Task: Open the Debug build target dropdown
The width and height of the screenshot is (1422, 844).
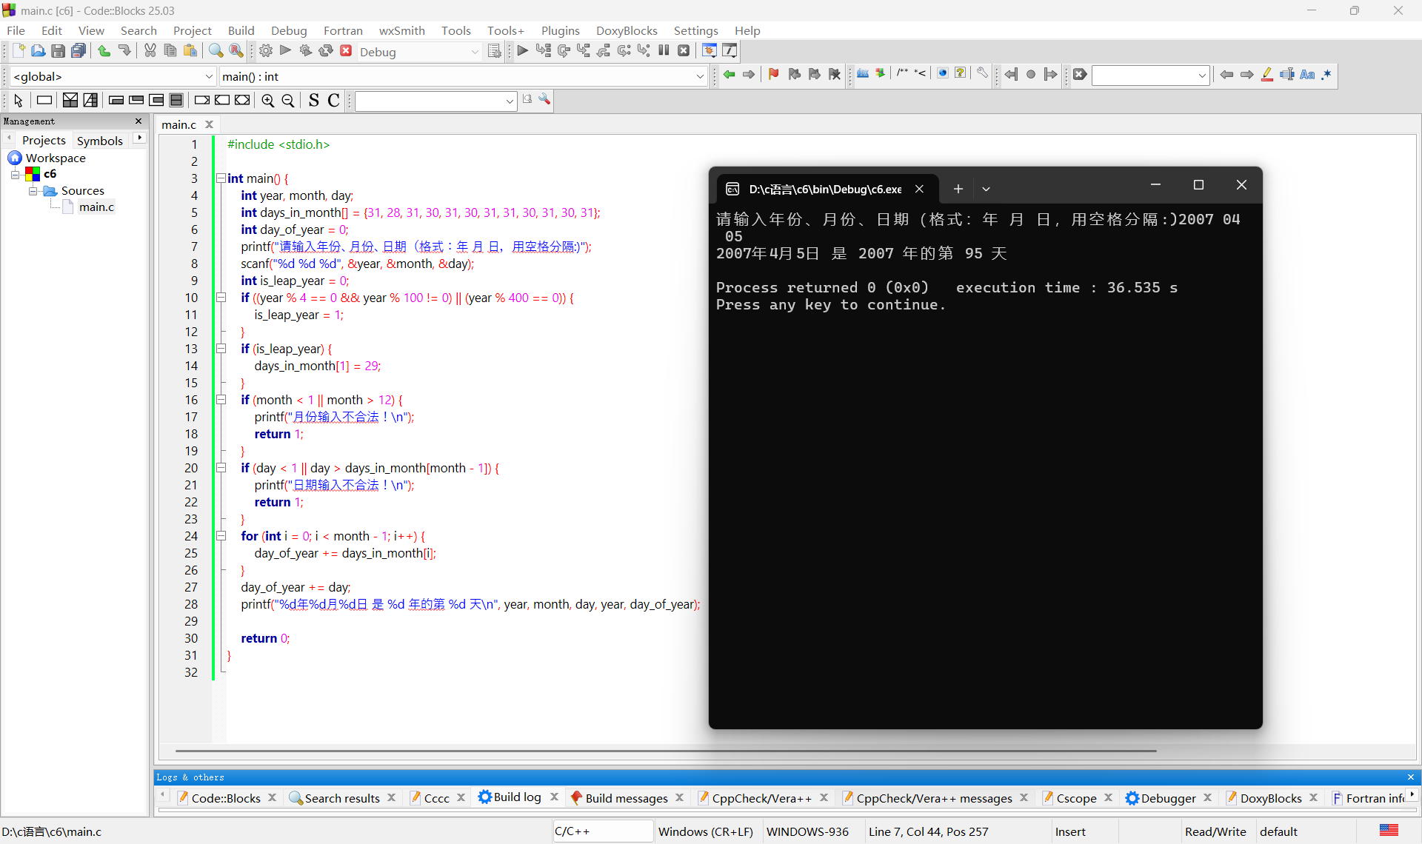Action: (x=475, y=52)
